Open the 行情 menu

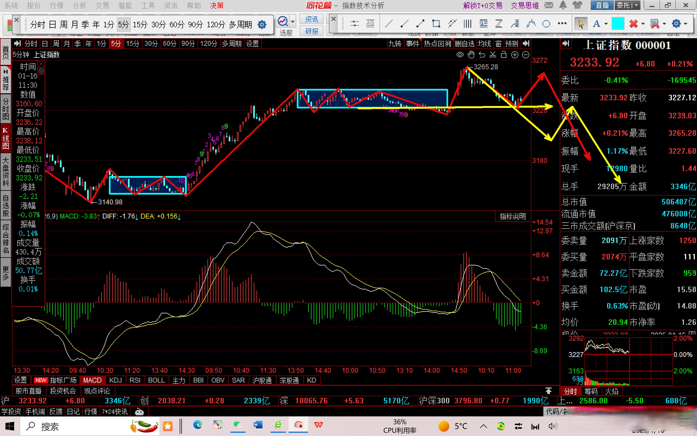pyautogui.click(x=56, y=5)
